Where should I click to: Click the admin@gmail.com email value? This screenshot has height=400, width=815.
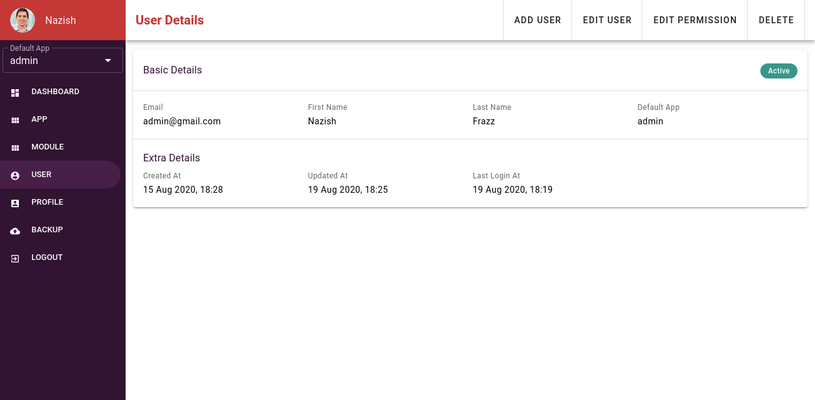(182, 121)
